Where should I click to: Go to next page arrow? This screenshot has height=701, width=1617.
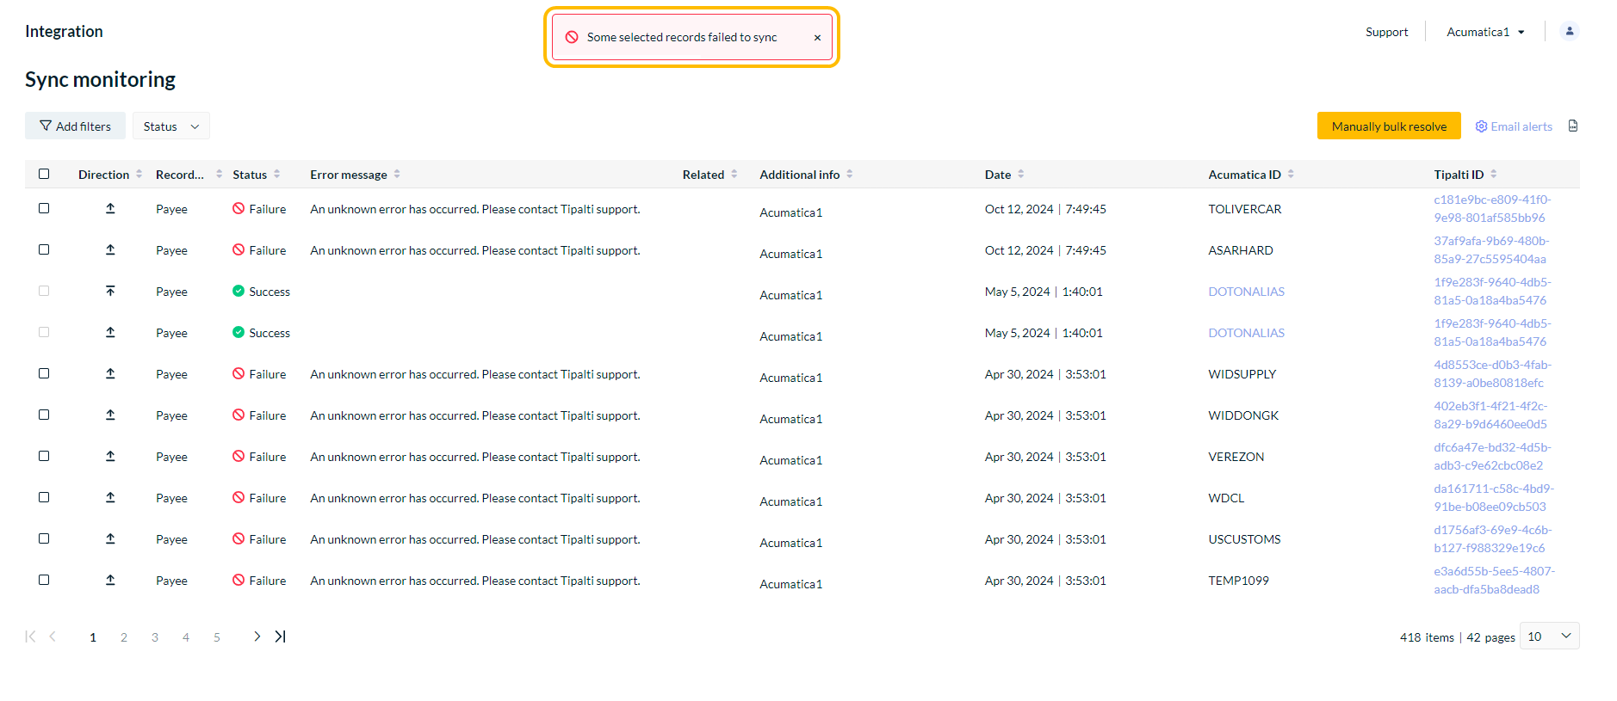(x=257, y=636)
